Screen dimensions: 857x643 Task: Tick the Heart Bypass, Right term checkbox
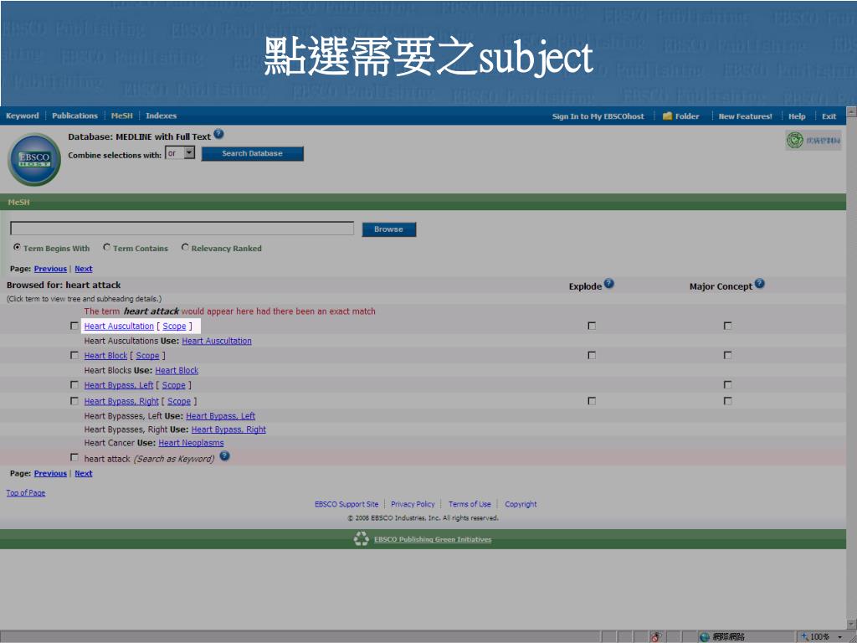point(74,401)
